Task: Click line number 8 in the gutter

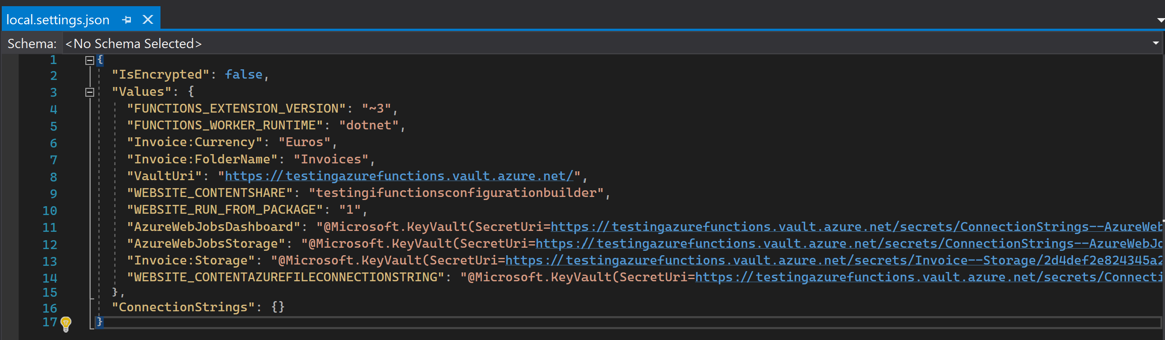Action: tap(53, 177)
